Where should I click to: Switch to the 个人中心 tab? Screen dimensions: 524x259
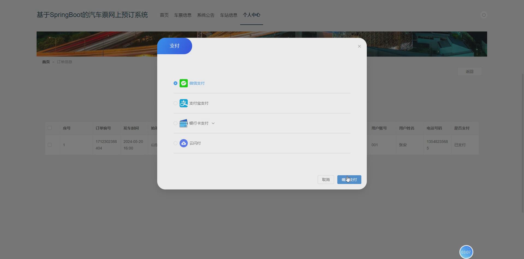(x=251, y=15)
